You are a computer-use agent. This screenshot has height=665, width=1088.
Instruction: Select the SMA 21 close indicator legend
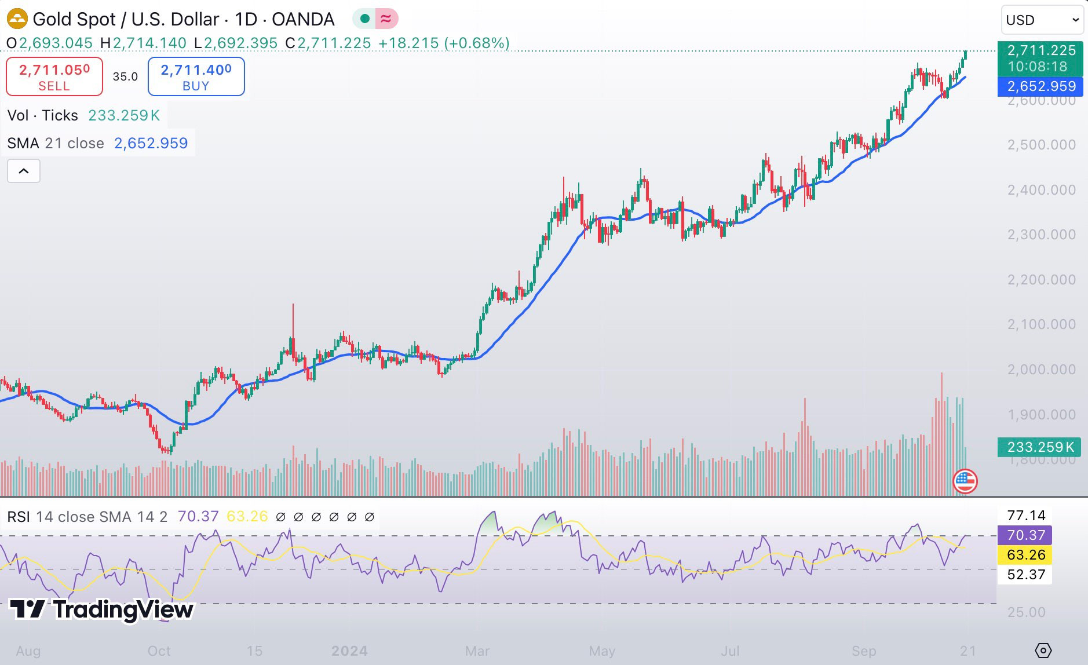tap(56, 143)
